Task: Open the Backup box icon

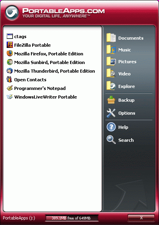Action: [x=111, y=100]
